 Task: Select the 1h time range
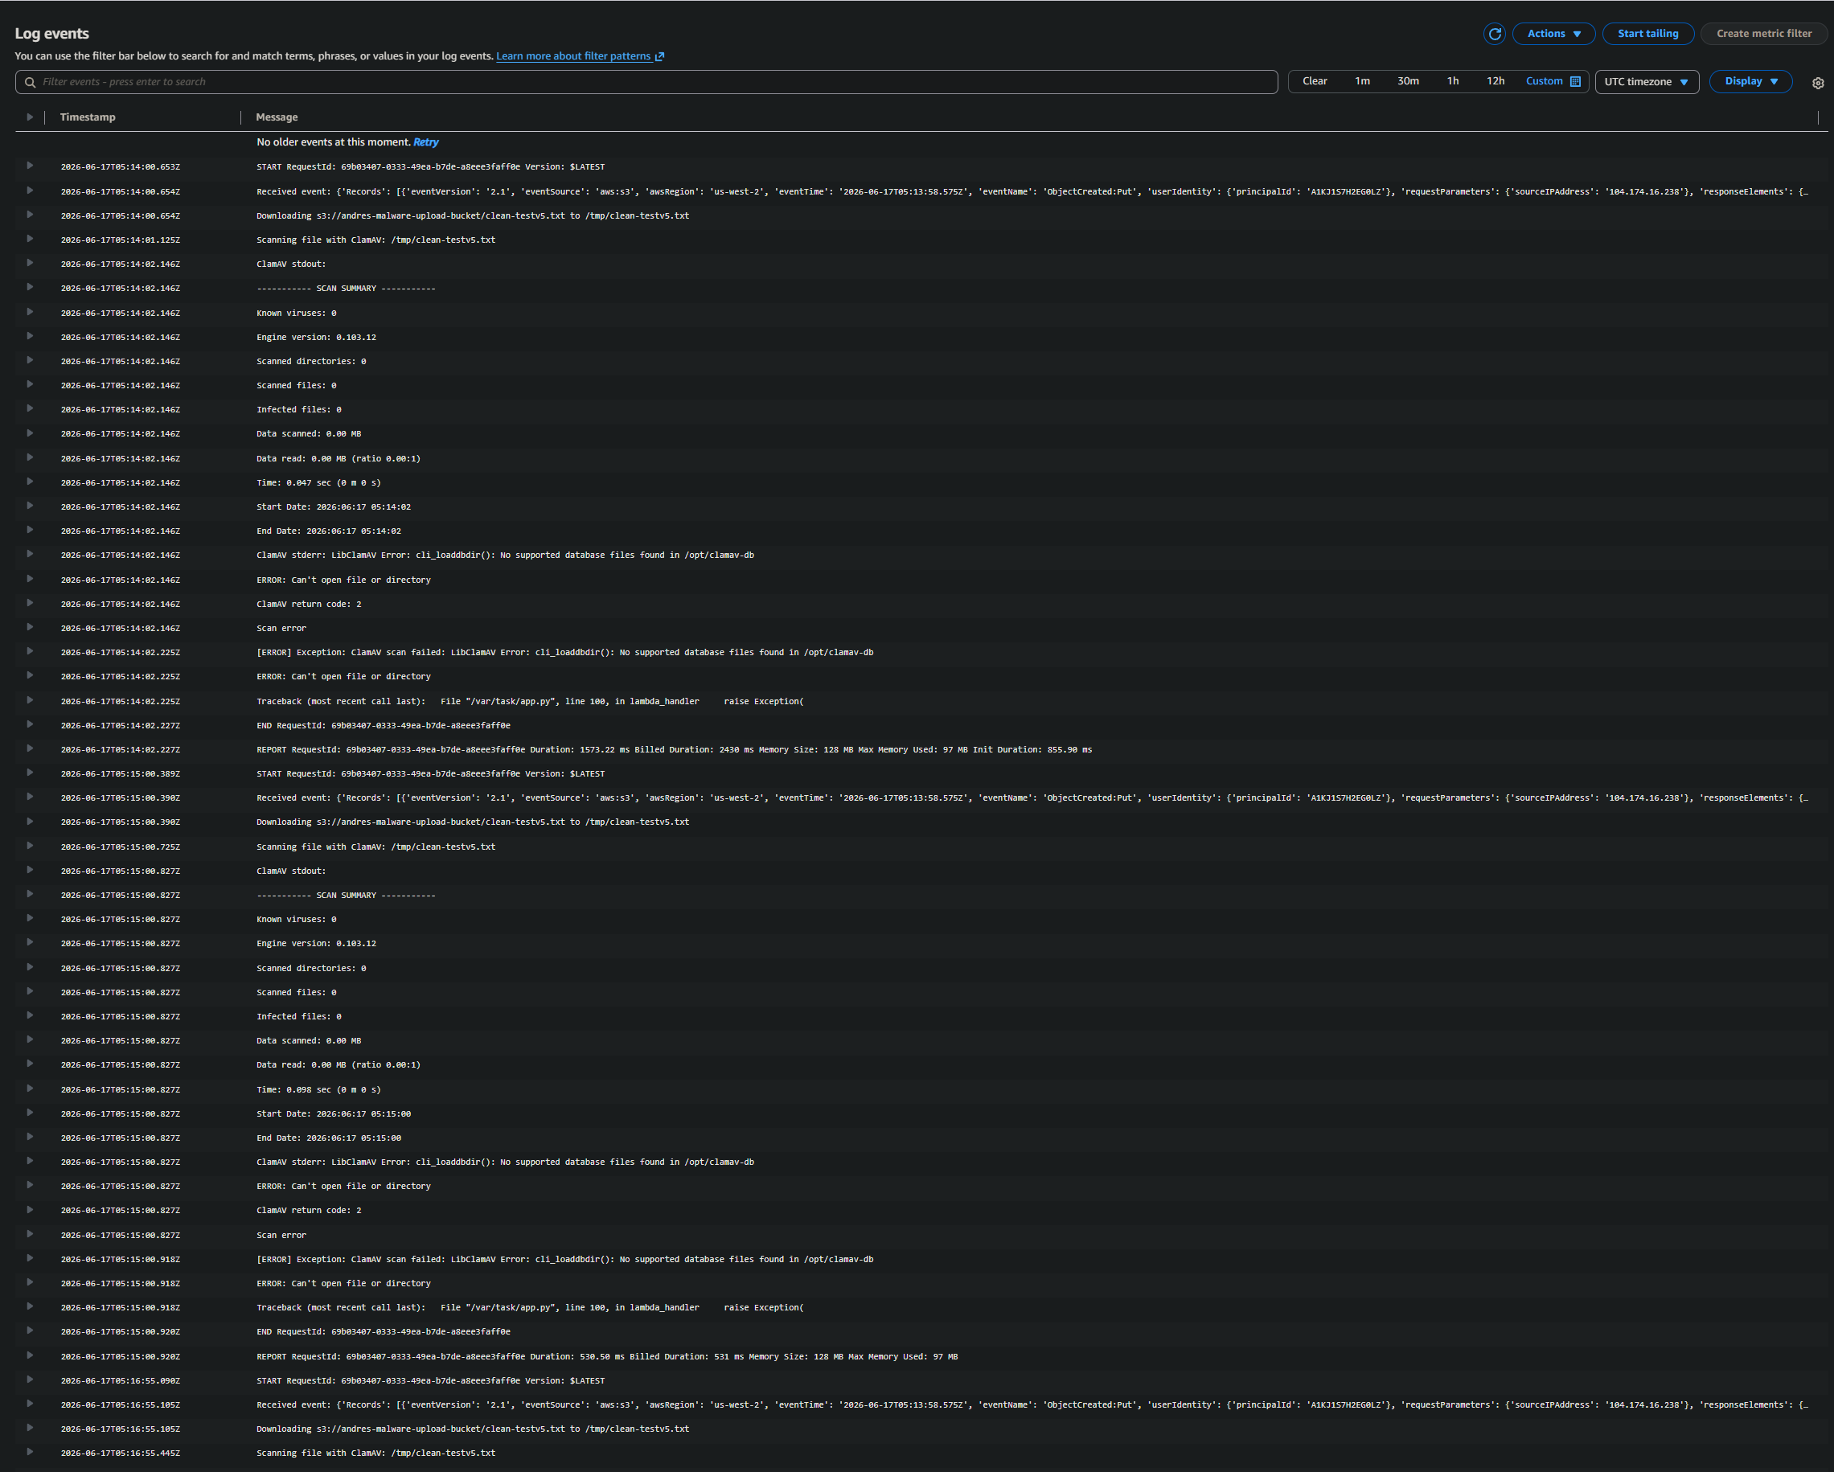click(x=1453, y=82)
